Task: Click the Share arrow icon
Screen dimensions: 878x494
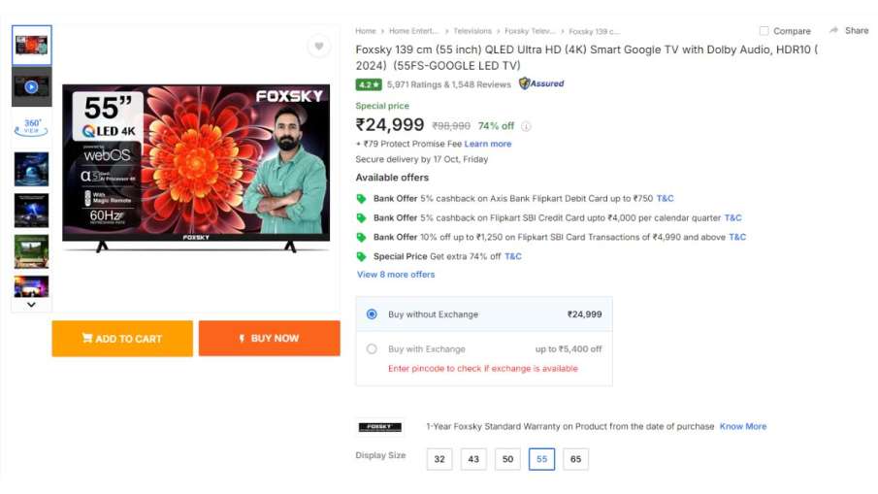Action: point(834,31)
